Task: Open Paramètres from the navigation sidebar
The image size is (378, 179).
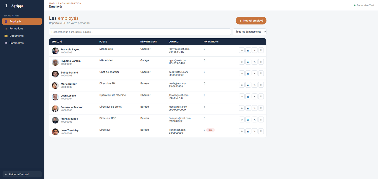Action: [x=22, y=43]
